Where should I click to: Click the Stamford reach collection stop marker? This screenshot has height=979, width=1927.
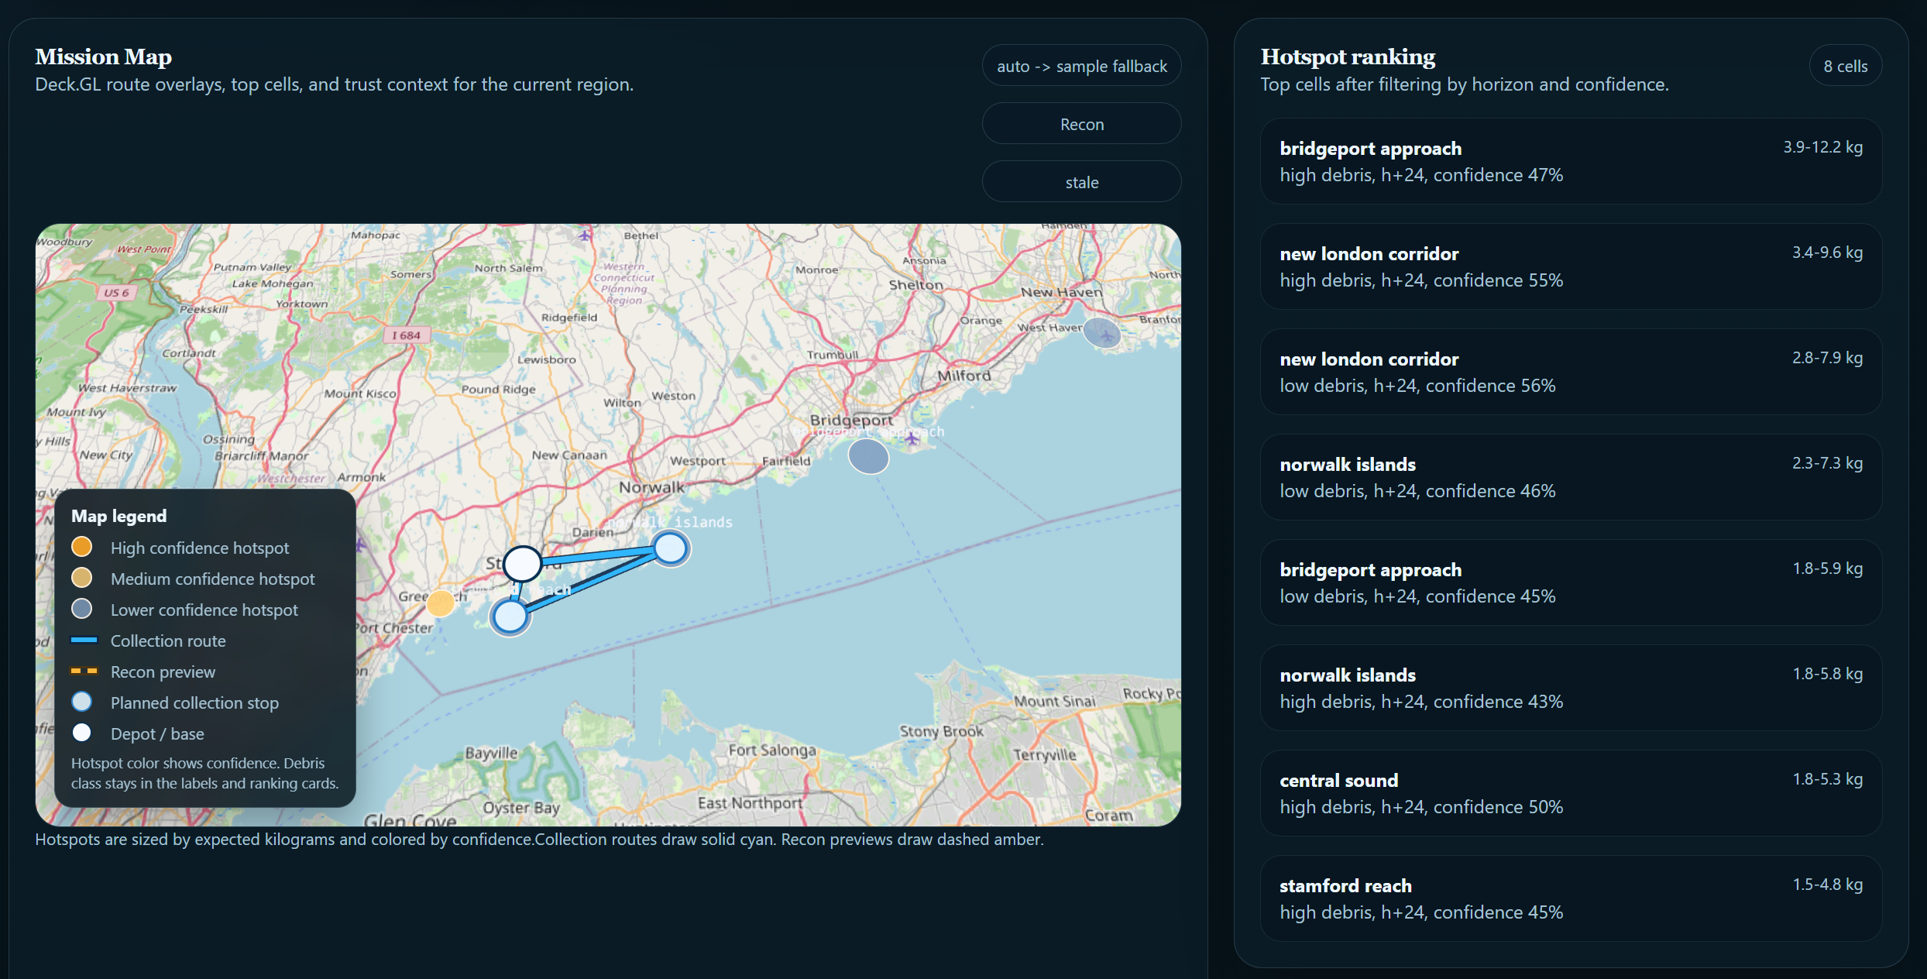coord(510,617)
